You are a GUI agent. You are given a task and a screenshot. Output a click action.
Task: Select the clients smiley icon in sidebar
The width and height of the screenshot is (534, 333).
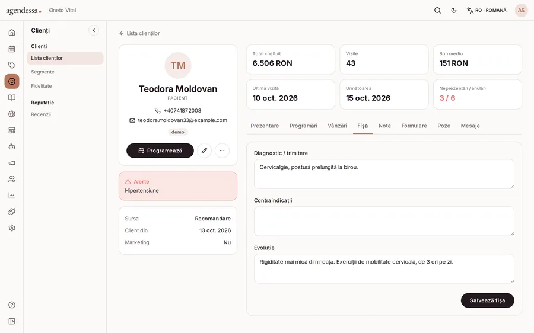point(12,81)
